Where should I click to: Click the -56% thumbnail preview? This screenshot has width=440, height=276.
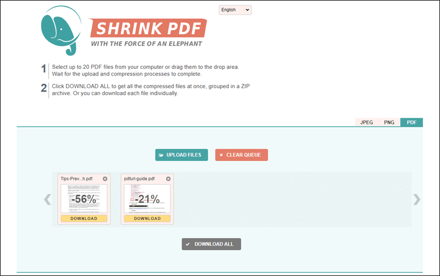point(84,199)
